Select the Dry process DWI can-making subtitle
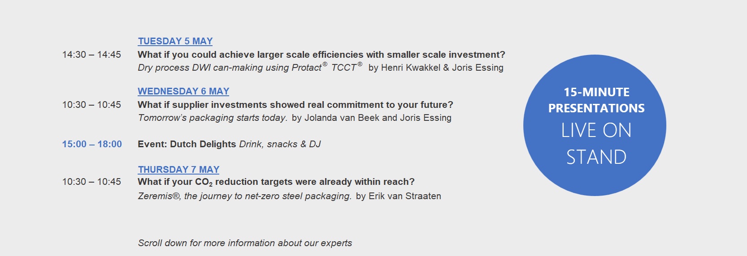747x256 pixels. tap(249, 68)
